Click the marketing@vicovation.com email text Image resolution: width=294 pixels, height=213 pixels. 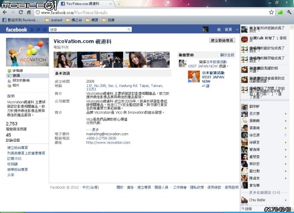click(x=107, y=134)
